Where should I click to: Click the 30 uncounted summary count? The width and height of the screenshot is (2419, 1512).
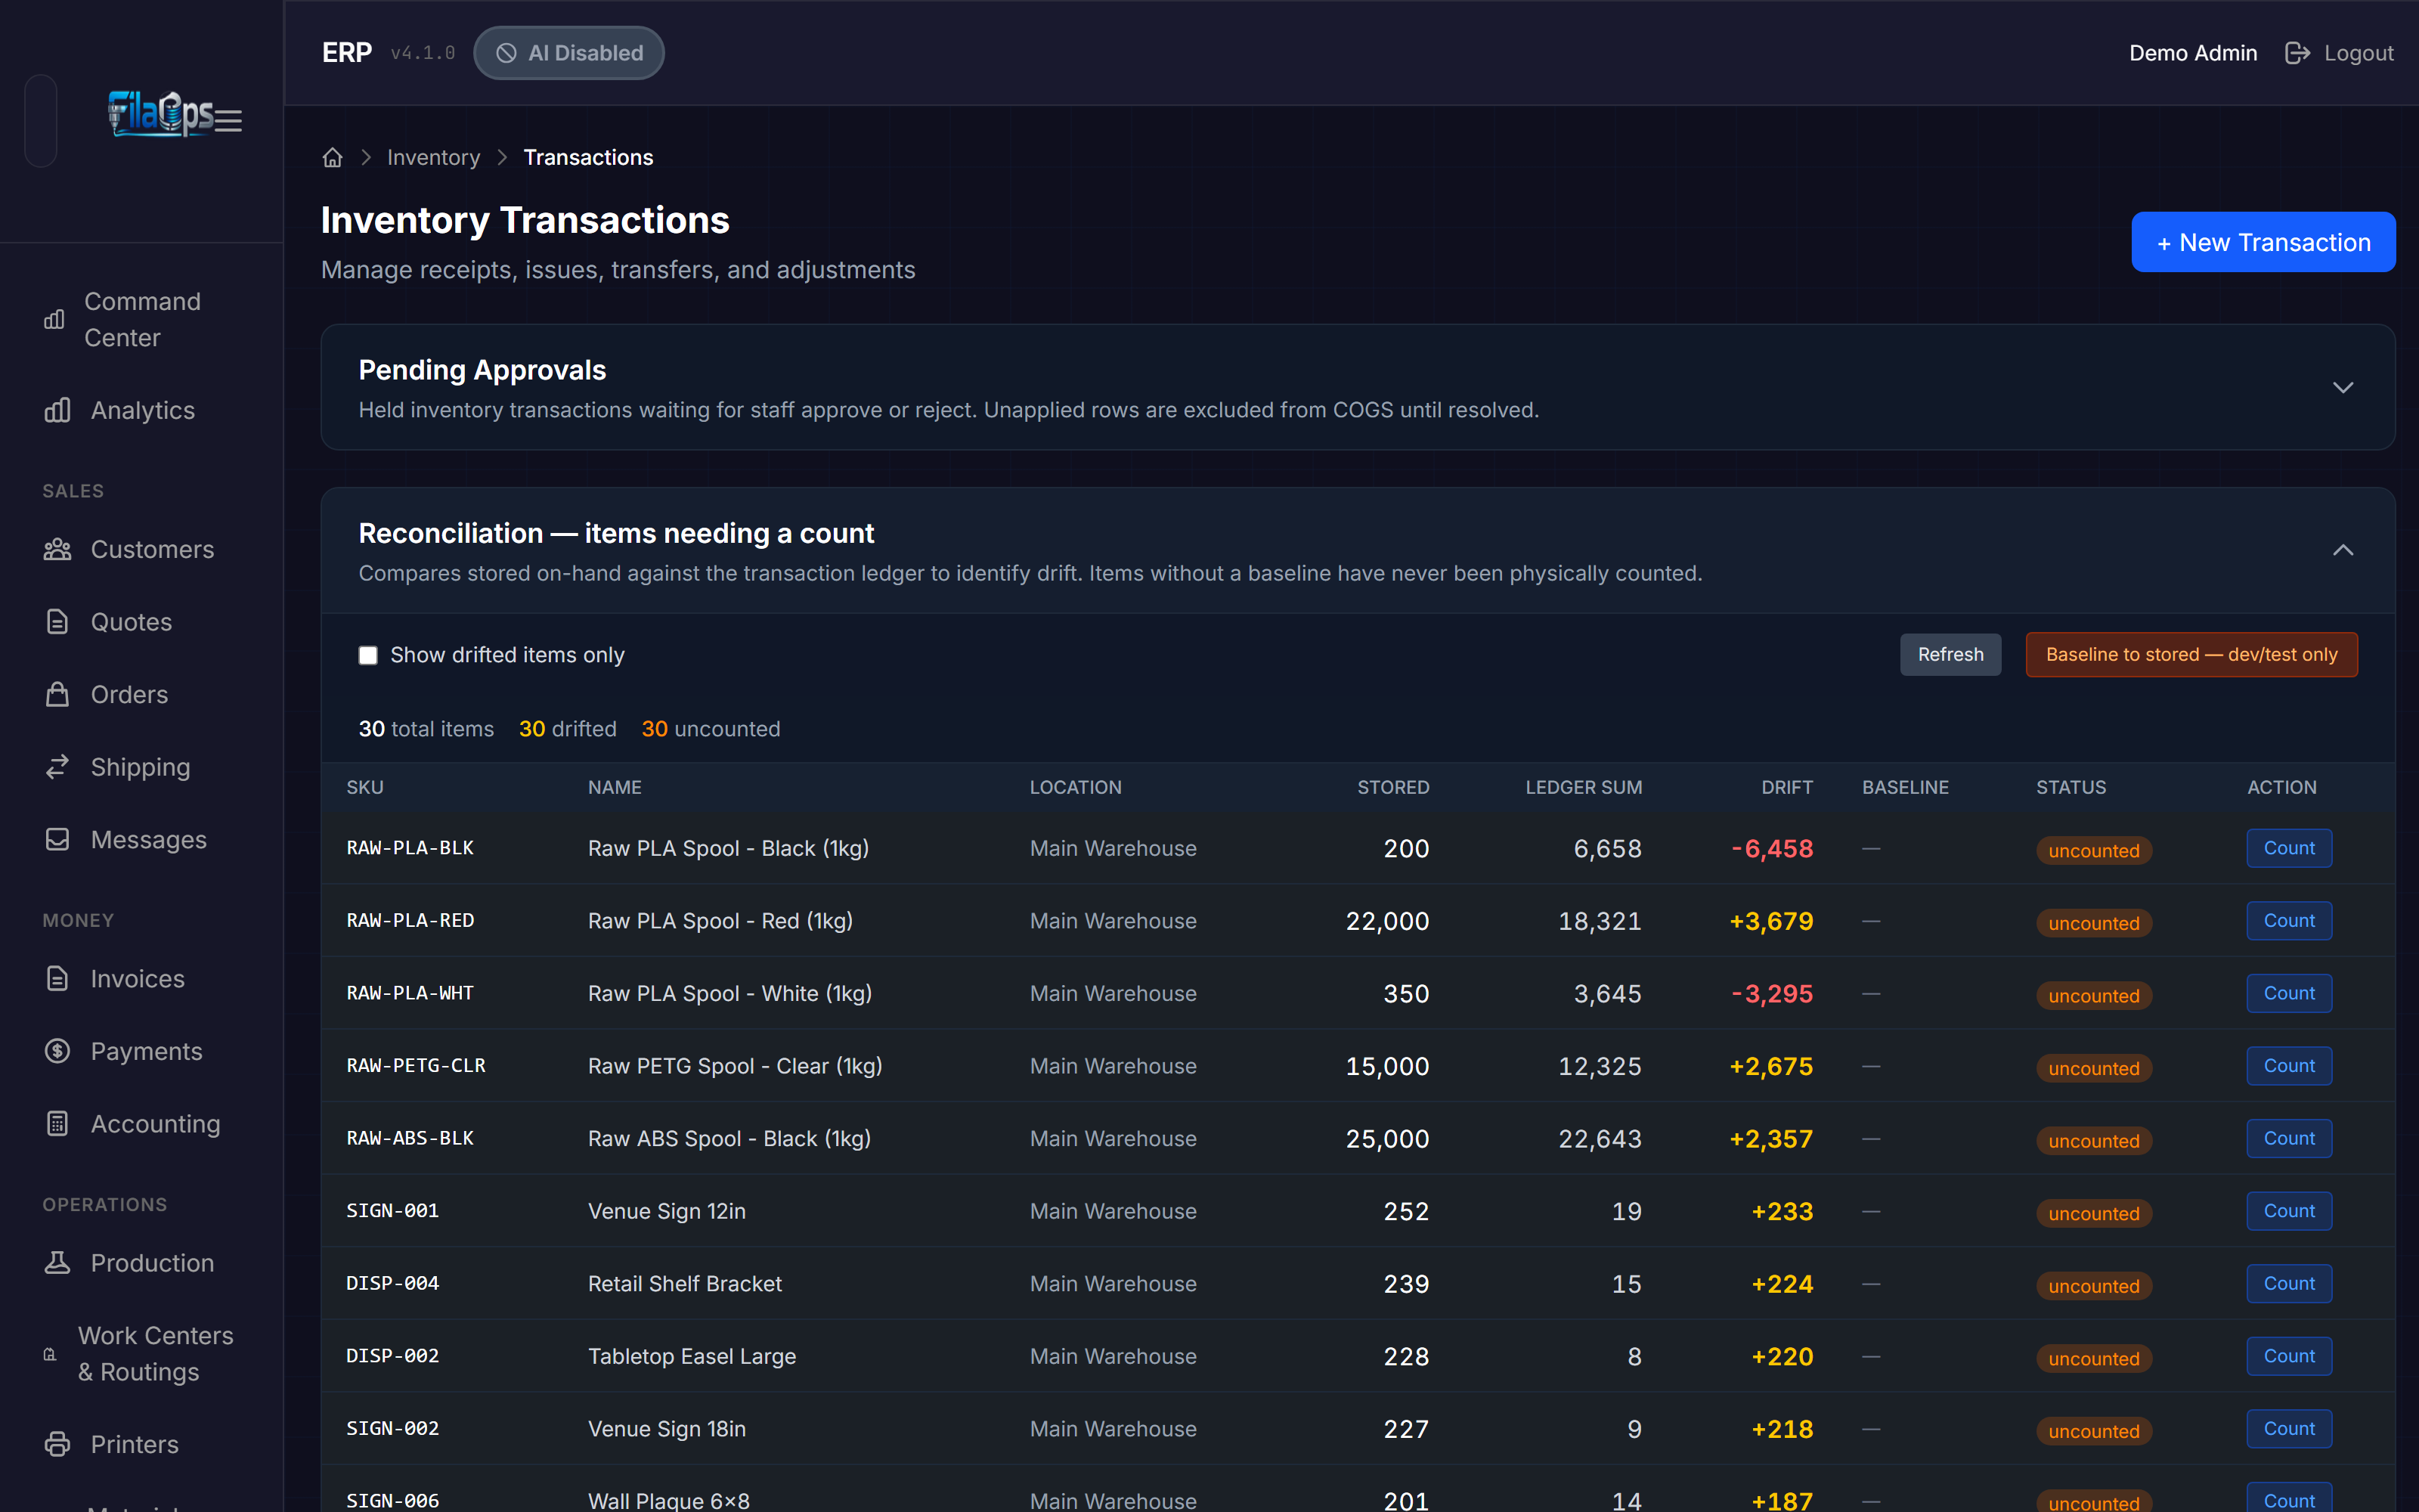(x=711, y=729)
